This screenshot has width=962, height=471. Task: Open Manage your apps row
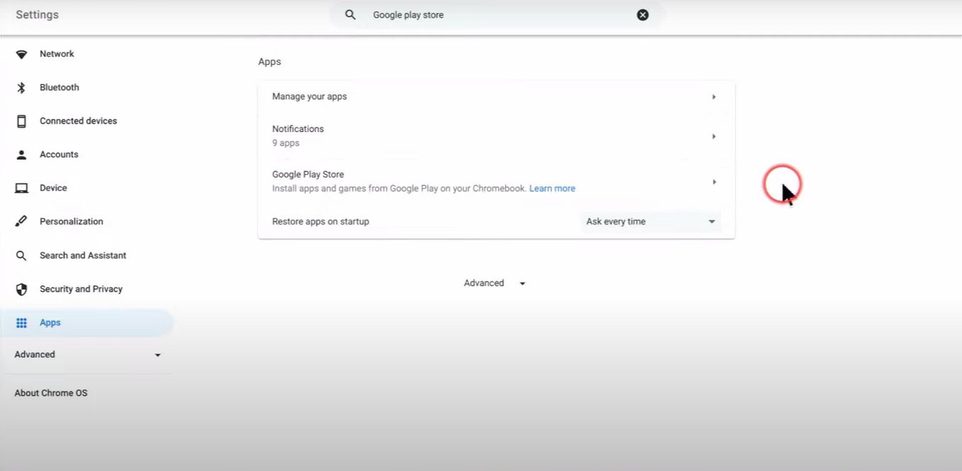coord(496,97)
